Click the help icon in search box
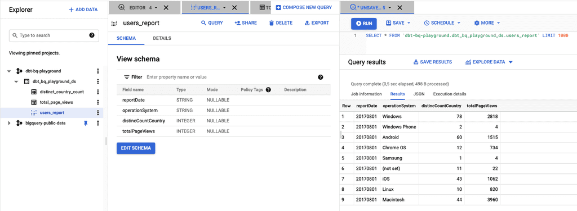The height and width of the screenshot is (211, 577). [x=92, y=35]
